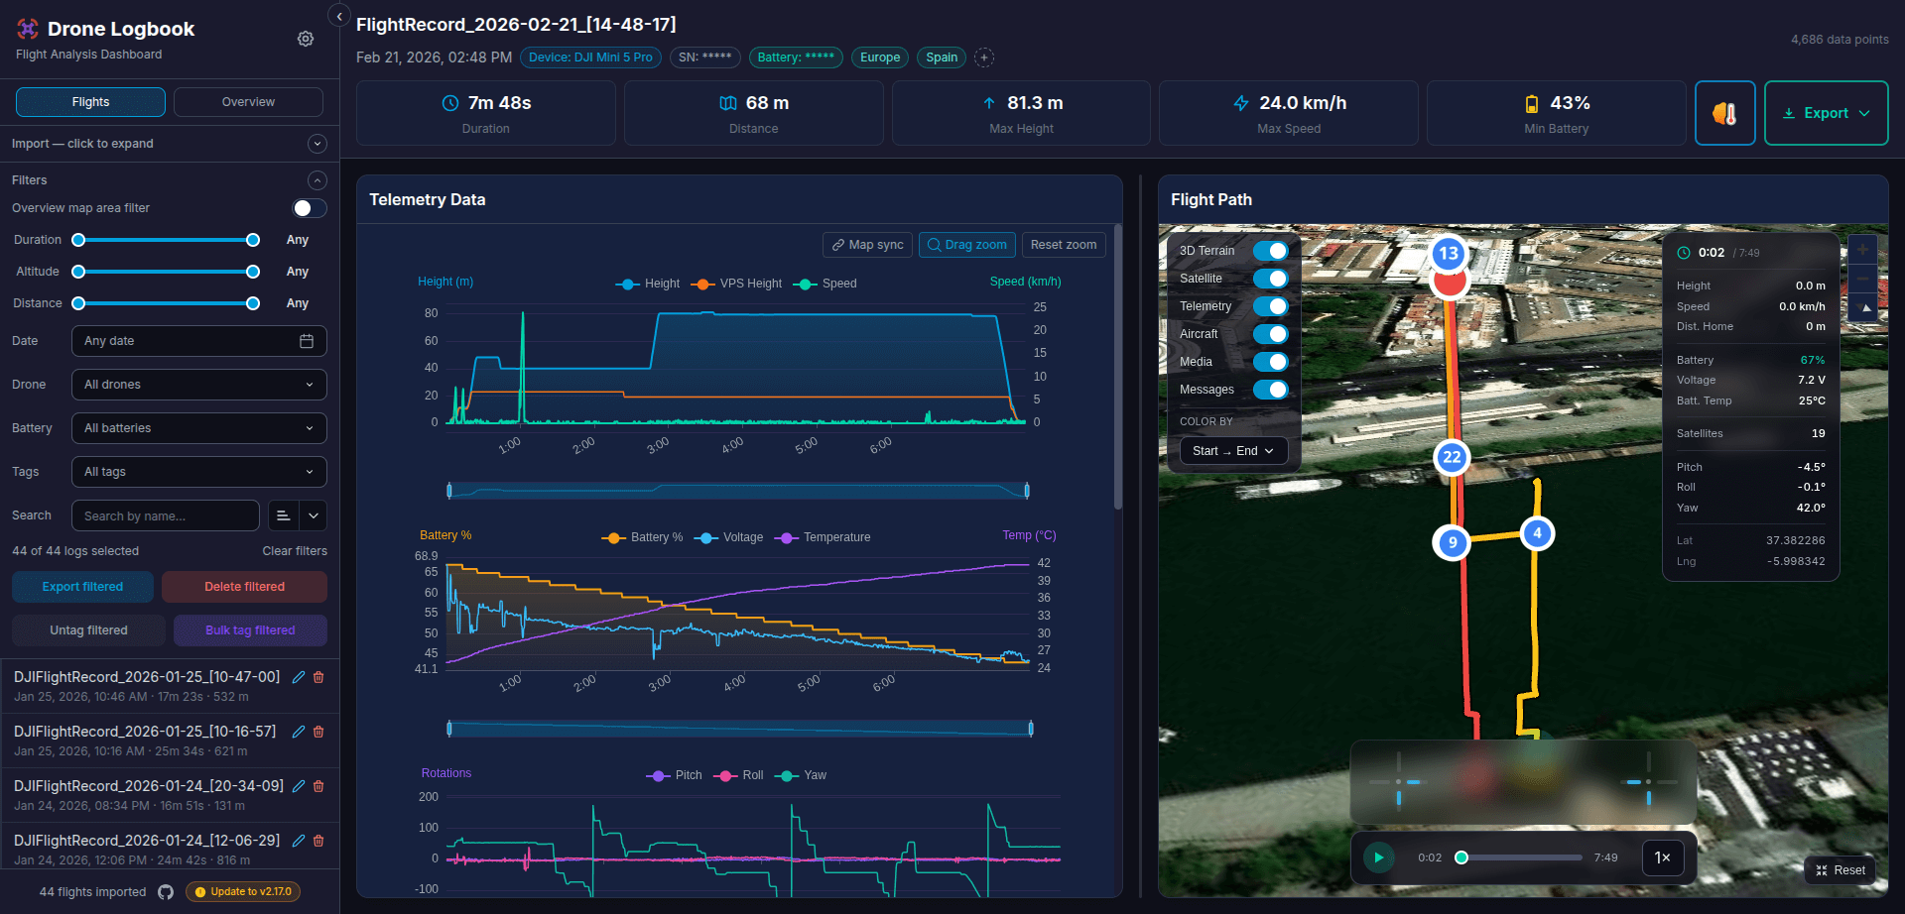Open the settings gear in the sidebar
The height and width of the screenshot is (914, 1905).
click(x=306, y=39)
